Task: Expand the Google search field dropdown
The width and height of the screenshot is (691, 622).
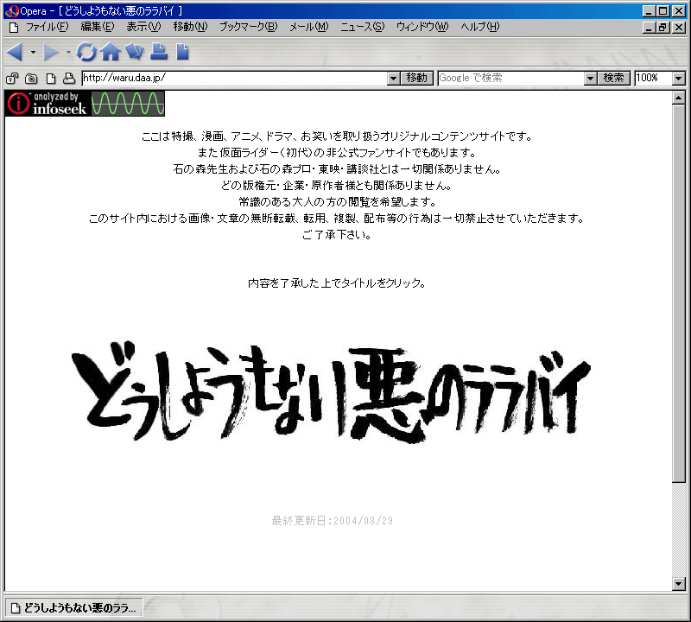Action: click(590, 79)
